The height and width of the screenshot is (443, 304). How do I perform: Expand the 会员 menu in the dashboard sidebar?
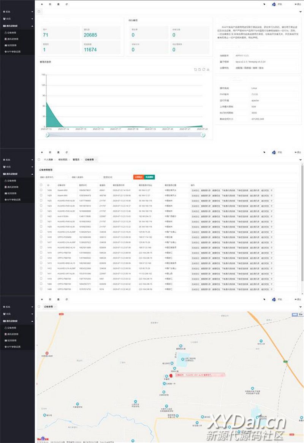[x=17, y=19]
